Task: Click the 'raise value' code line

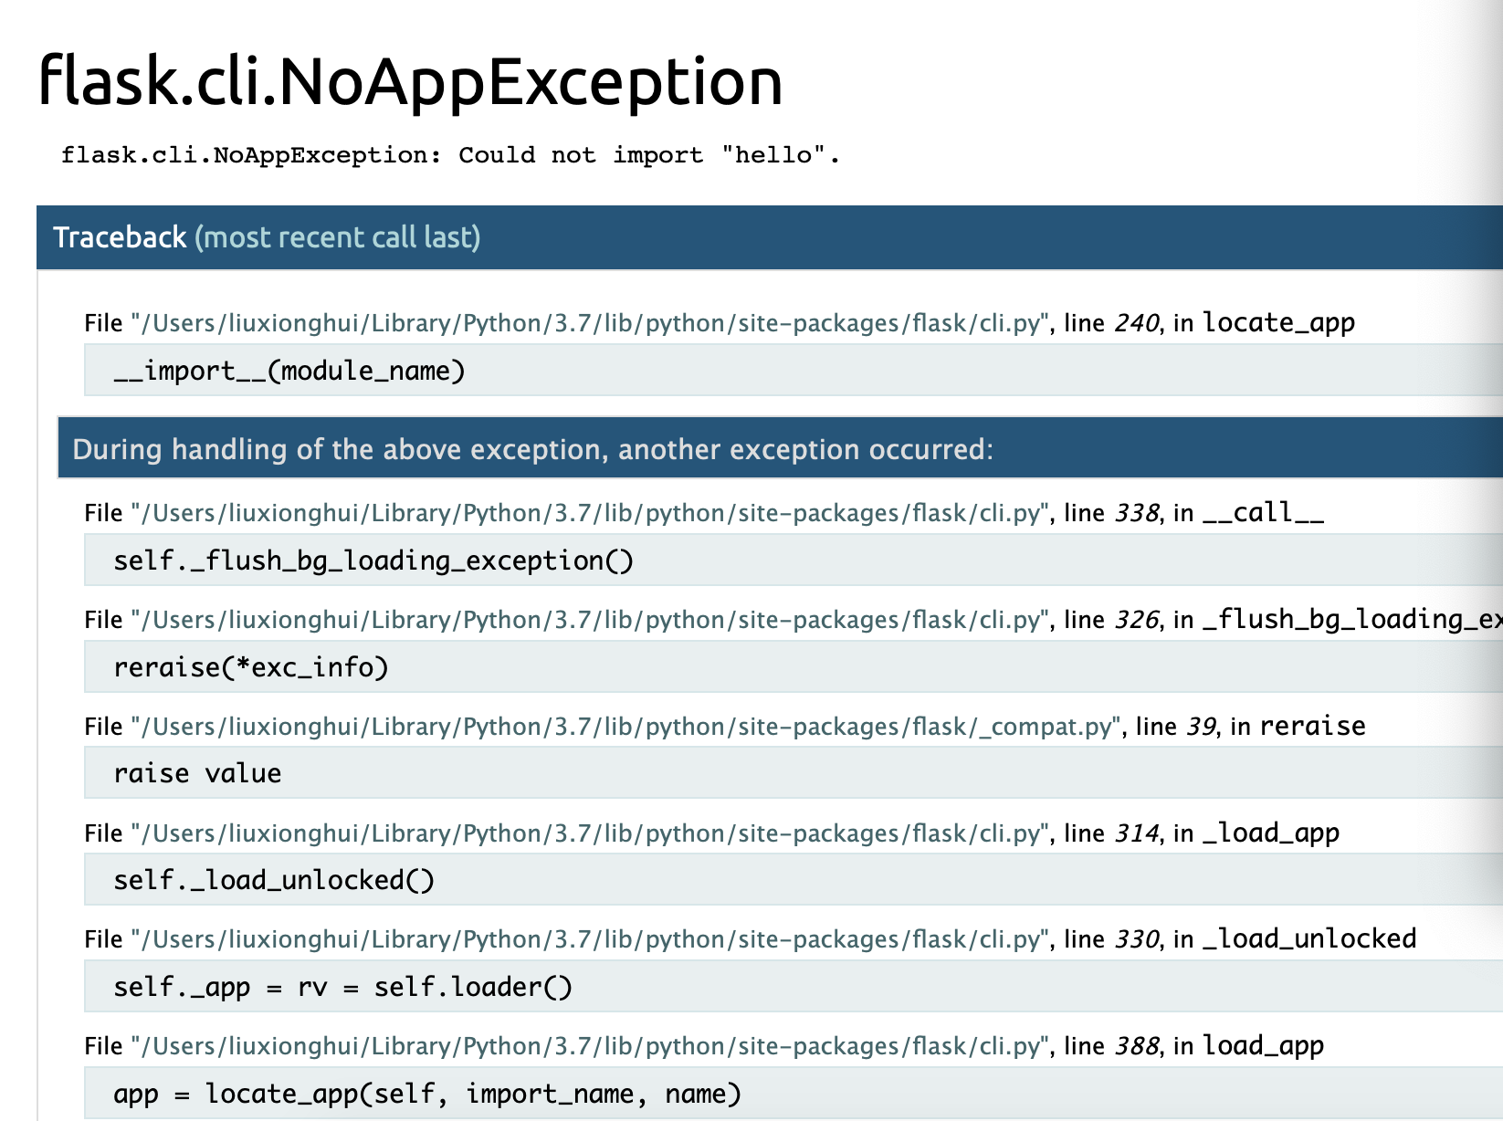Action: tap(794, 773)
